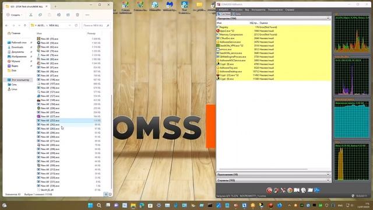This screenshot has width=373, height=210.
Task: Open the Настройки menu in KillSwitch
Action: pos(237,10)
